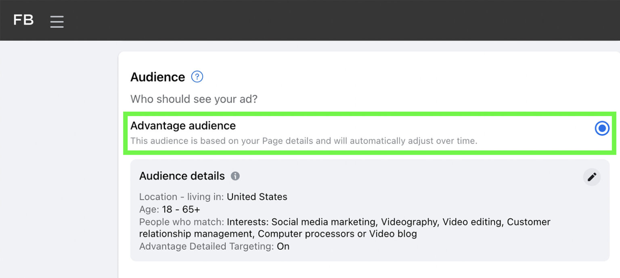Edit audience with the pencil icon
This screenshot has width=620, height=278.
(592, 177)
